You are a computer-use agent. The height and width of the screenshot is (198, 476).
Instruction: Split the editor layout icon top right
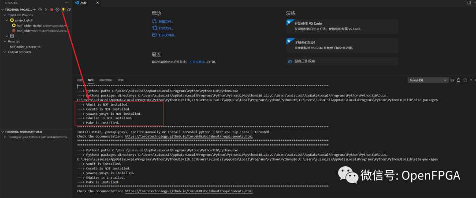469,3
